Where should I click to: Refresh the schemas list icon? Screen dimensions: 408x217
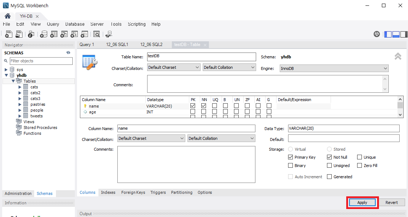point(68,53)
